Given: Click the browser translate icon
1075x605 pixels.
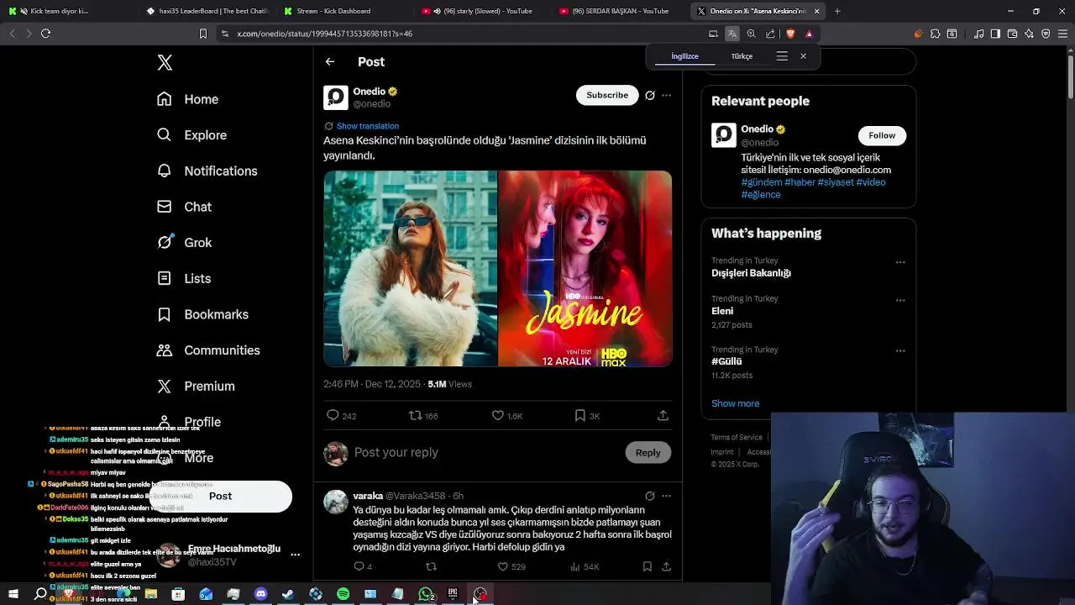Looking at the screenshot, I should (x=732, y=34).
